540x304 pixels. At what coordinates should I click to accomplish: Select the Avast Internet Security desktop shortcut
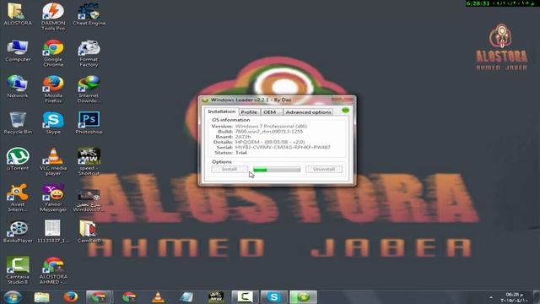[18, 198]
